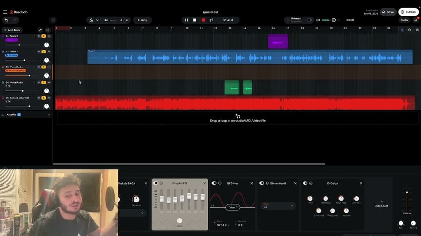The image size is (421, 236).
Task: Open the notifications bell
Action: pyautogui.click(x=416, y=20)
